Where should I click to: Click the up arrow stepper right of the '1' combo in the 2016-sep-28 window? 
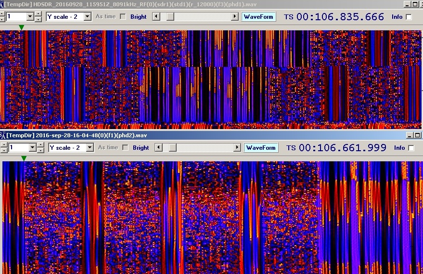tap(41, 145)
